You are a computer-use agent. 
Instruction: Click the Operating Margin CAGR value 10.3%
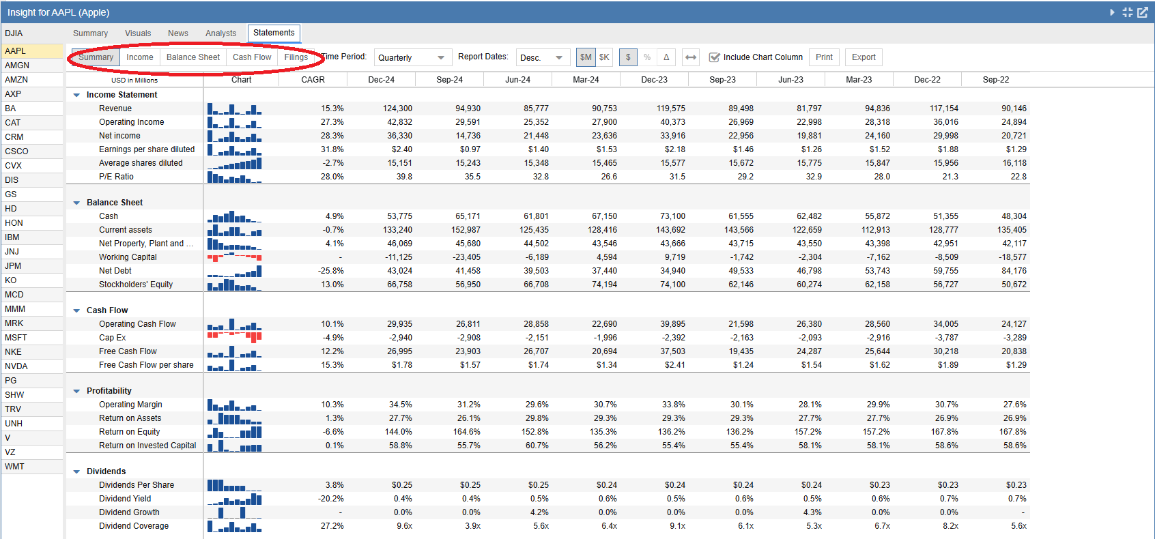click(332, 405)
